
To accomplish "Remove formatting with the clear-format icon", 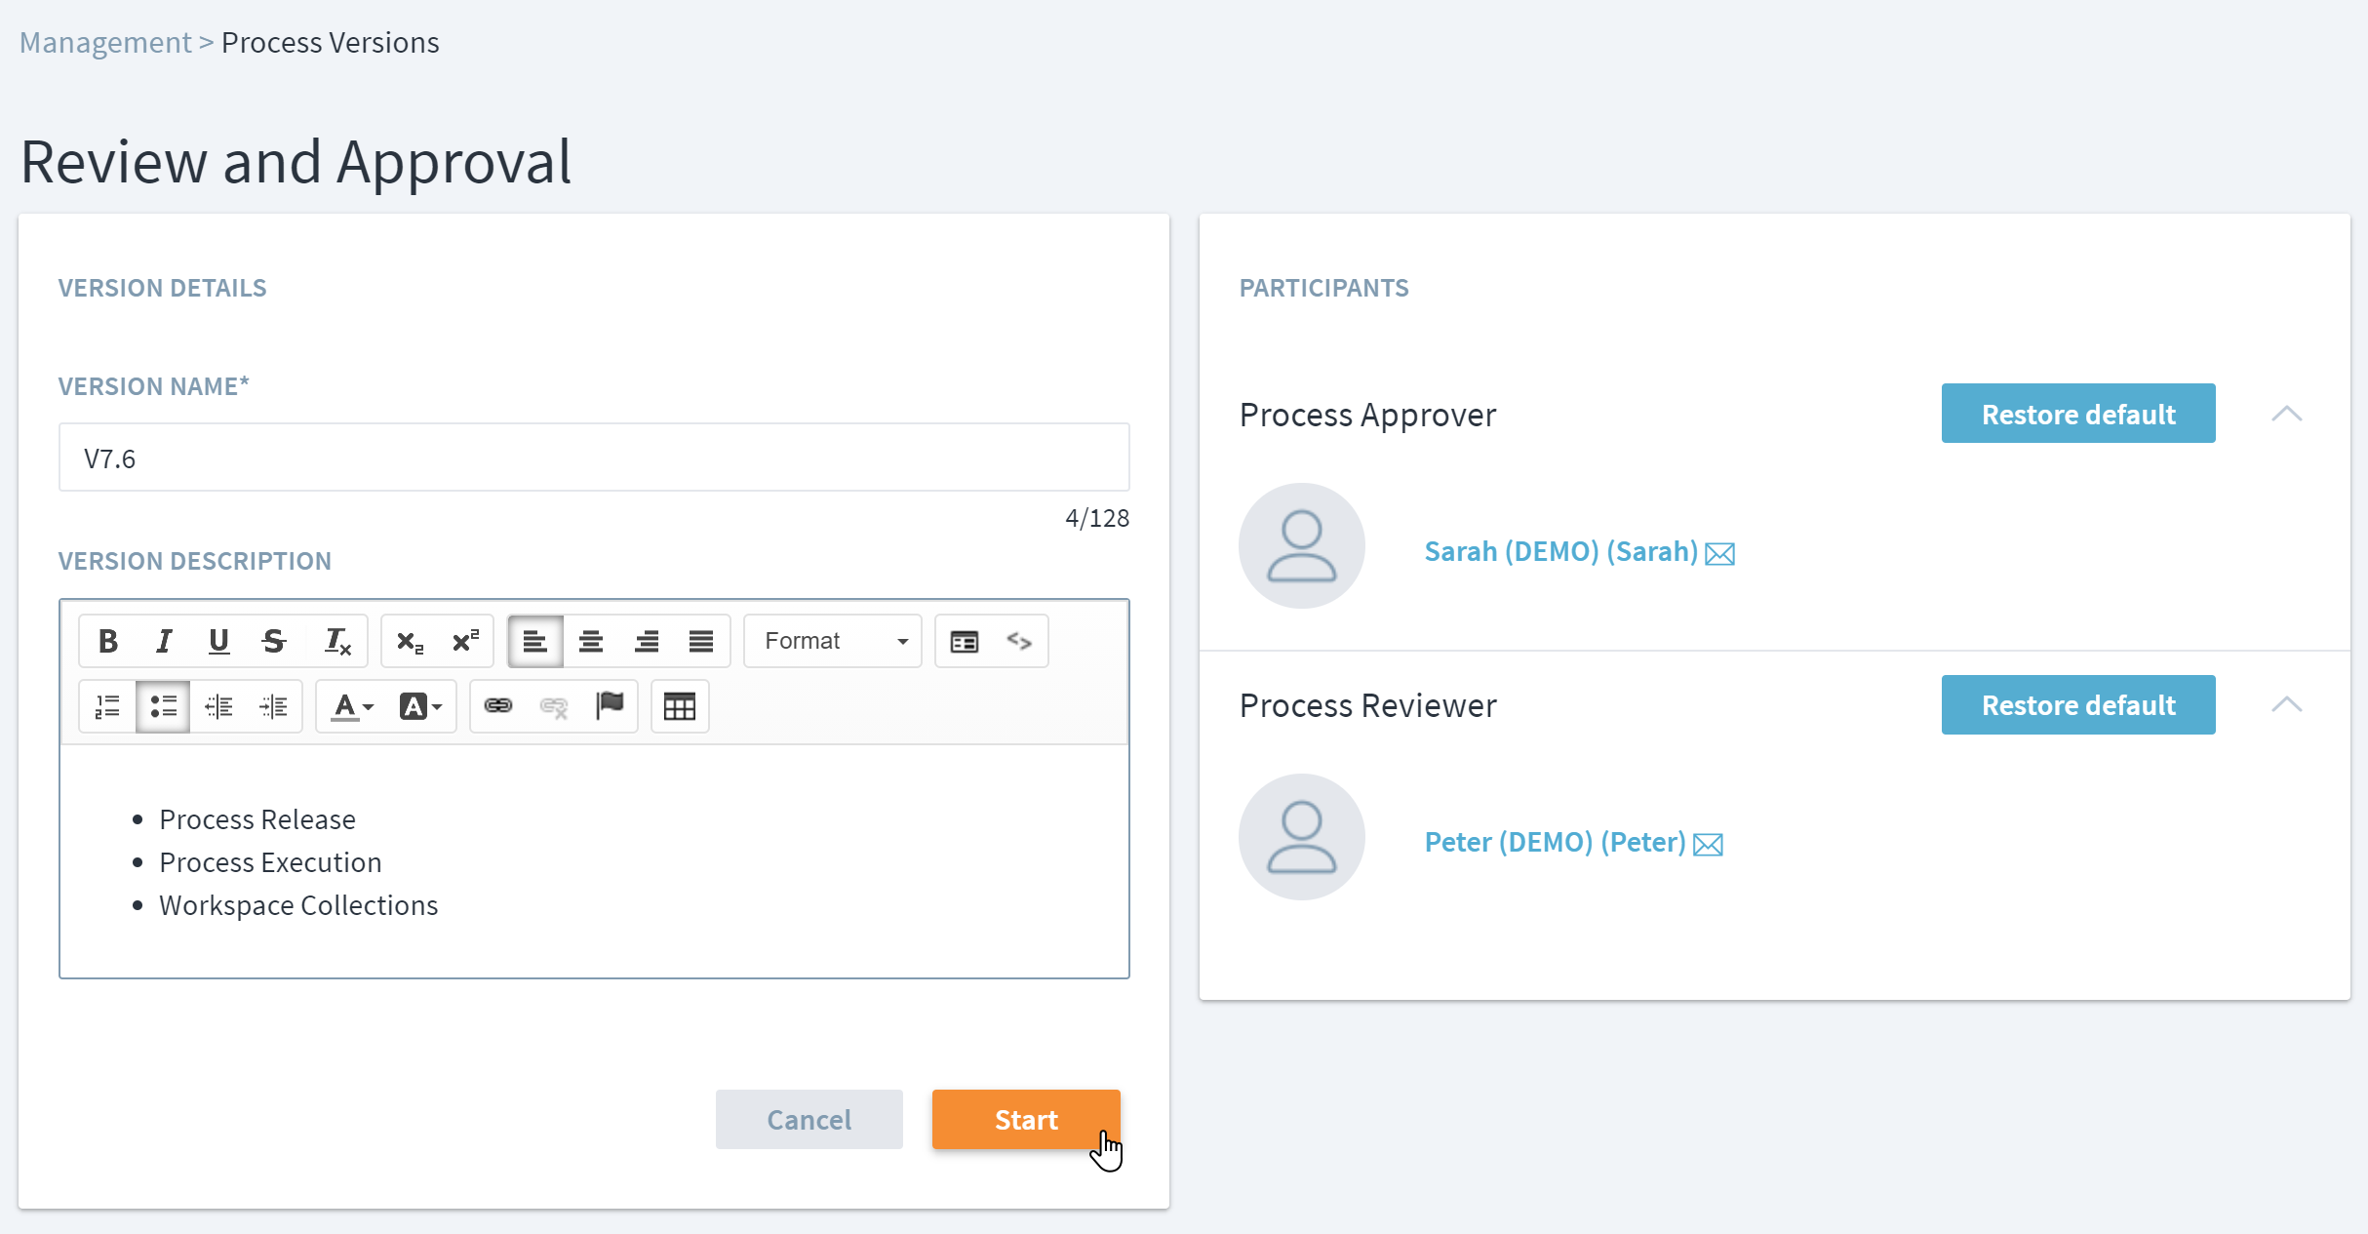I will [337, 641].
